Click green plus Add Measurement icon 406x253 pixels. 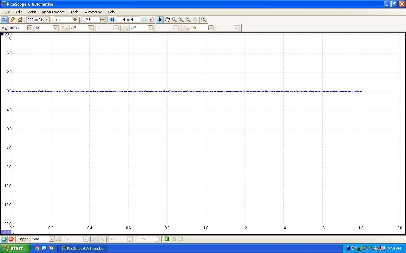pos(166,239)
